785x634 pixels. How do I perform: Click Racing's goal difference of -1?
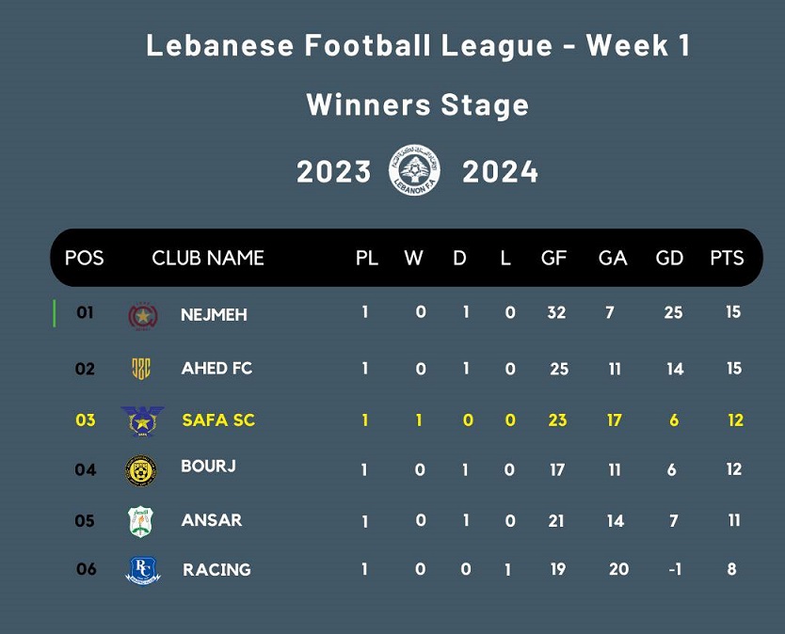(x=674, y=569)
